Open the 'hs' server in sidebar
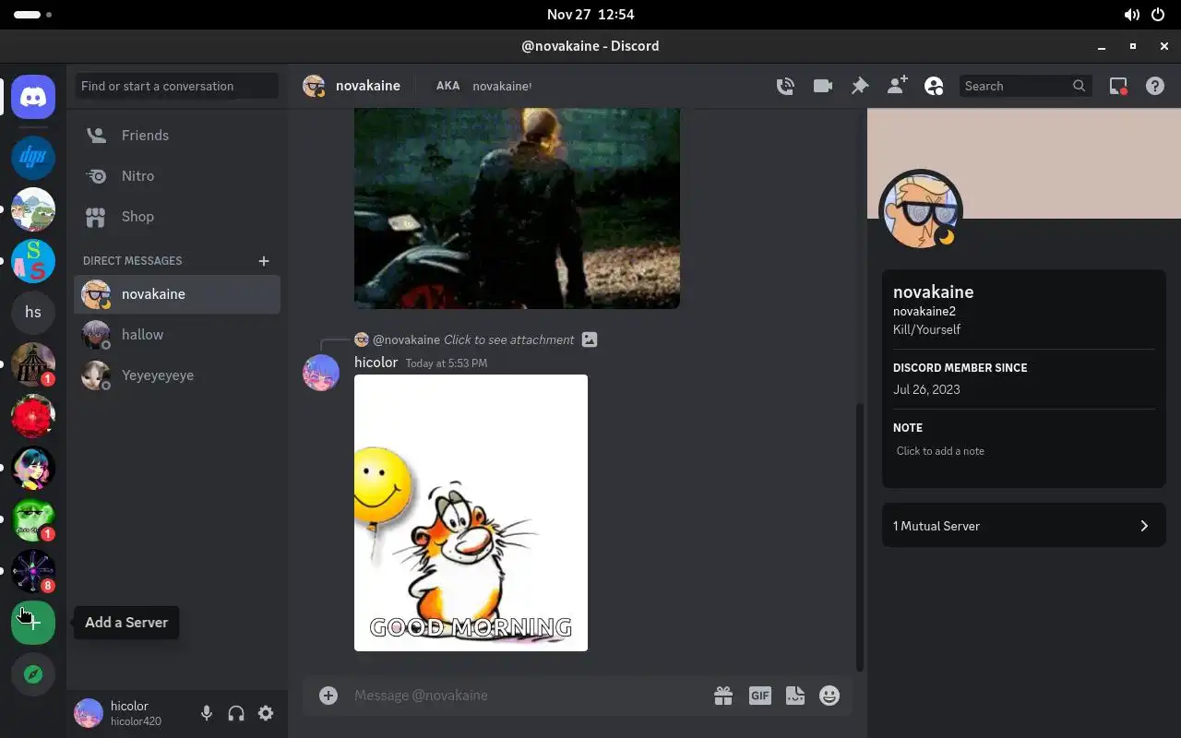1181x738 pixels. [33, 313]
